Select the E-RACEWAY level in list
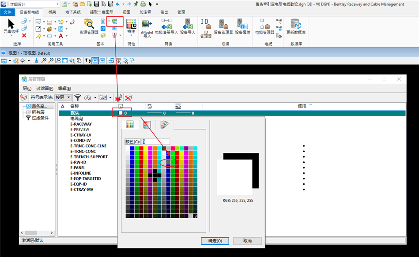 tap(81, 124)
